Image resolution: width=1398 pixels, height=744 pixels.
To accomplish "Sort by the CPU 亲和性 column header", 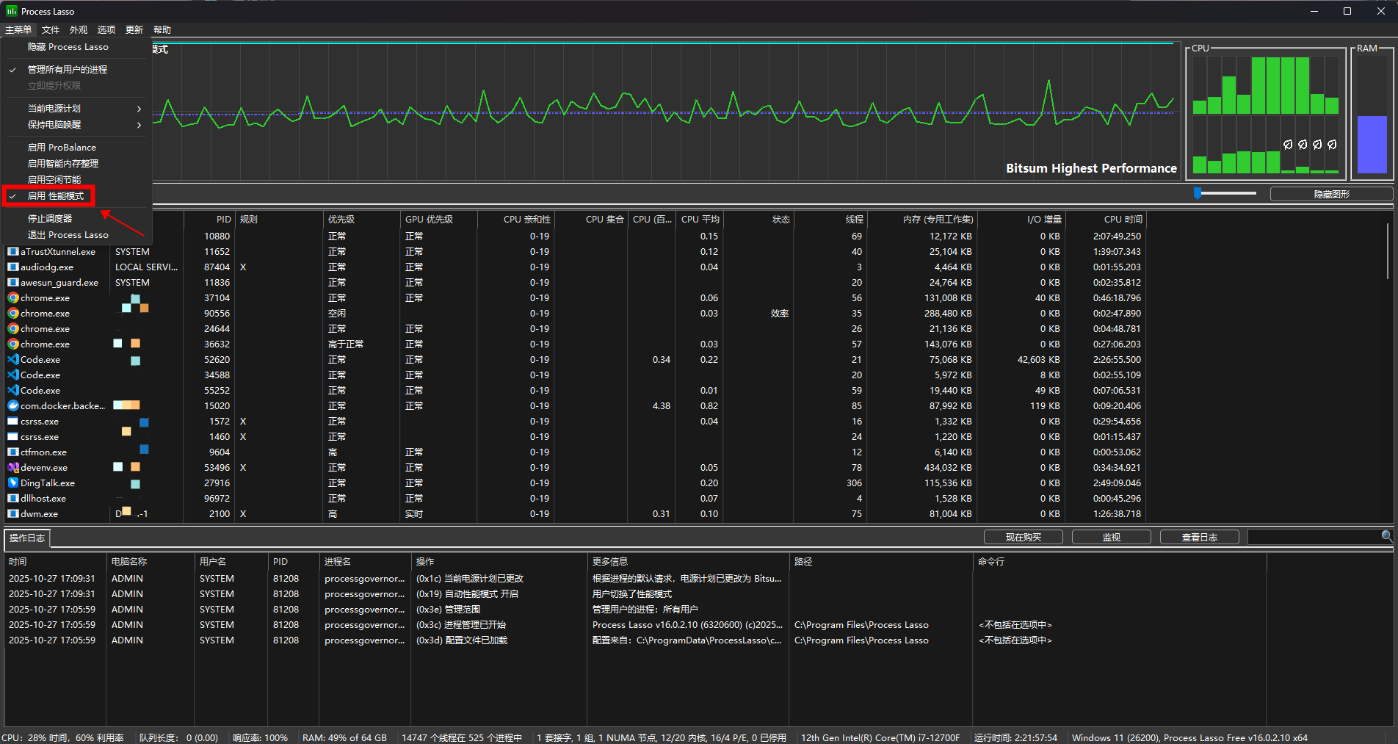I will [x=526, y=220].
